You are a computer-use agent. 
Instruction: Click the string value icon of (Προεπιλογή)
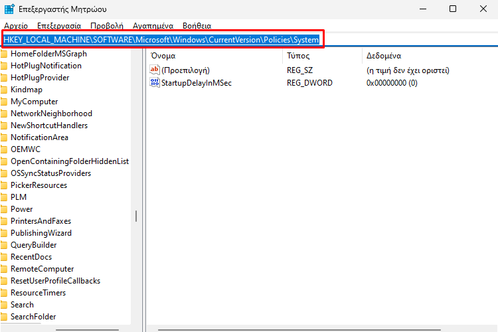(155, 70)
